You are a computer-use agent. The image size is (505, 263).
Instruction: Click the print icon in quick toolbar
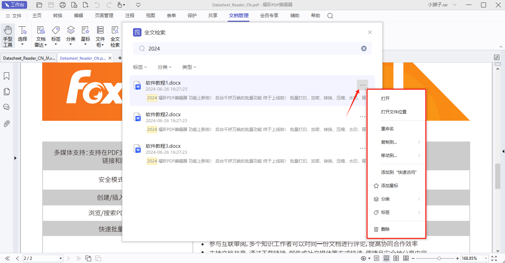pyautogui.click(x=63, y=5)
